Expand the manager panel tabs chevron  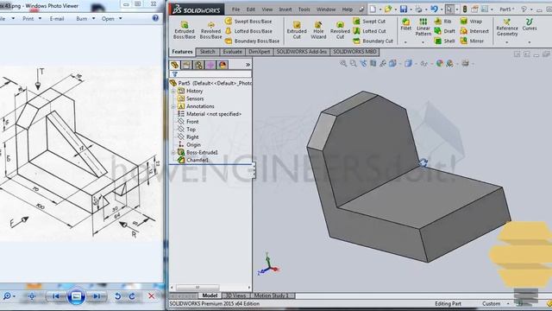pos(248,65)
